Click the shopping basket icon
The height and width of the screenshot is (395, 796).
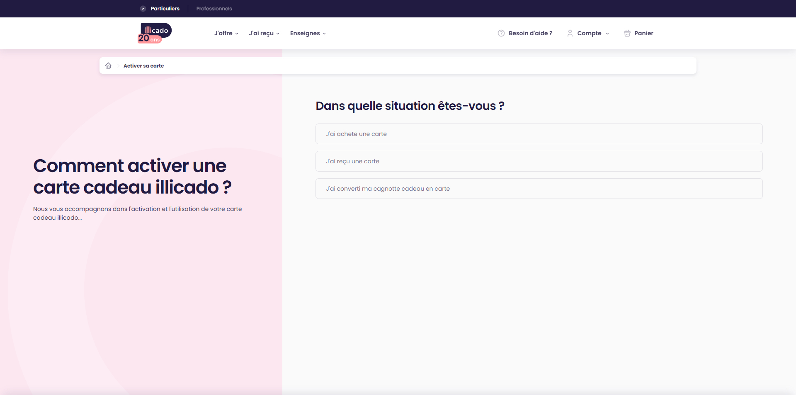[627, 33]
